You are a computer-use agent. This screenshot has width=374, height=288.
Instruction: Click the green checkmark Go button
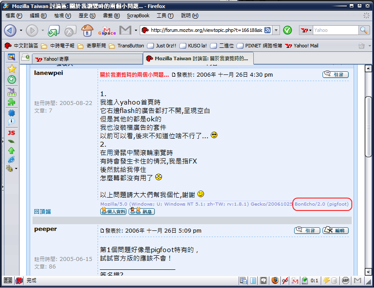coord(287,30)
